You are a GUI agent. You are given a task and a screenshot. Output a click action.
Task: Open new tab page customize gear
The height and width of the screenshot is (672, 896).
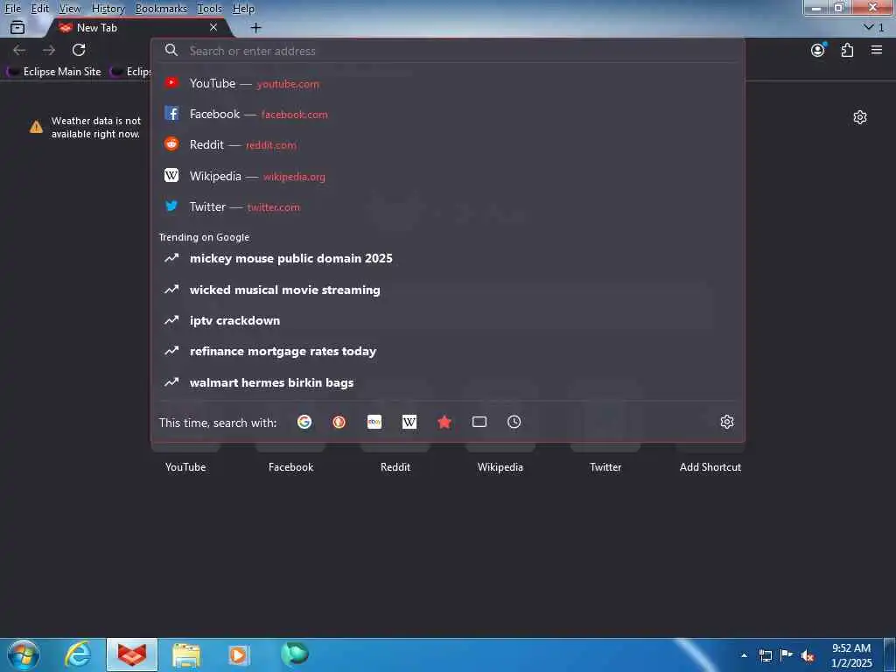[860, 117]
